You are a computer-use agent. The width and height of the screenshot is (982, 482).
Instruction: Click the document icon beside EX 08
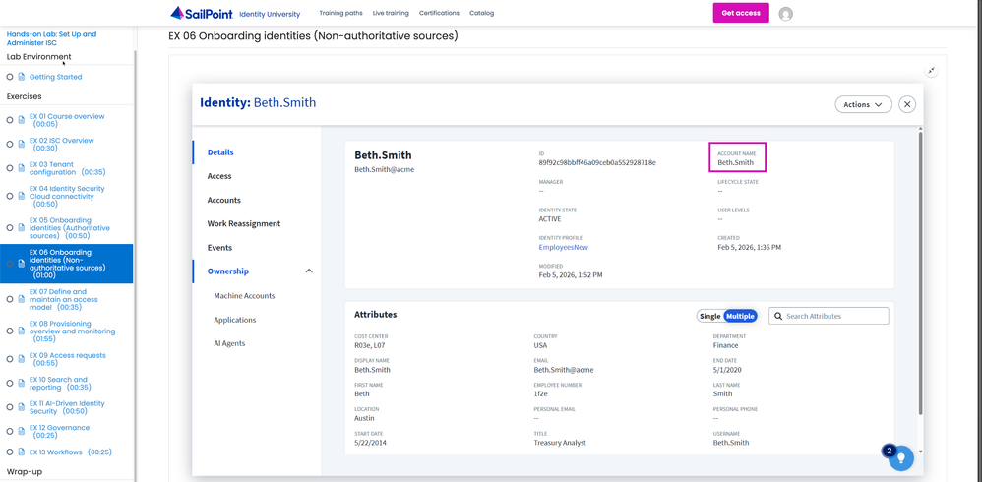click(x=21, y=331)
